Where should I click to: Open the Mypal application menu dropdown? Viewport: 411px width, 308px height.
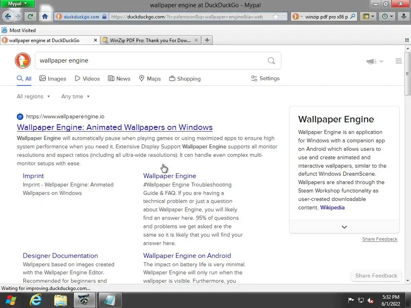17,4
